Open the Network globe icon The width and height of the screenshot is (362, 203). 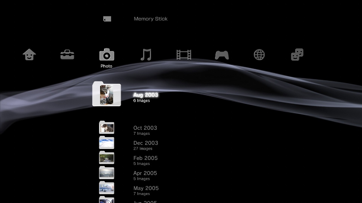tap(259, 55)
